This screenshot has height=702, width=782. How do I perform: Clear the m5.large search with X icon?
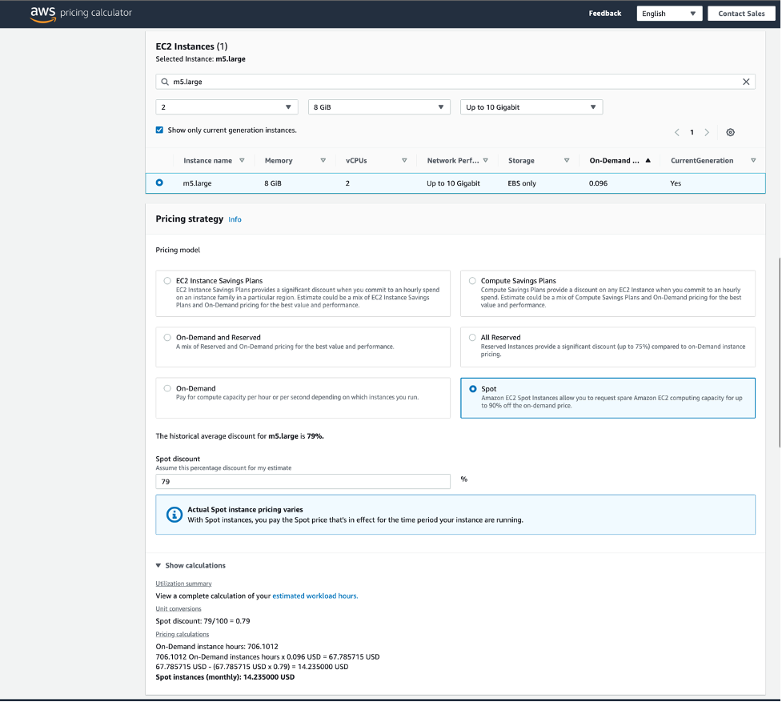[x=746, y=82]
